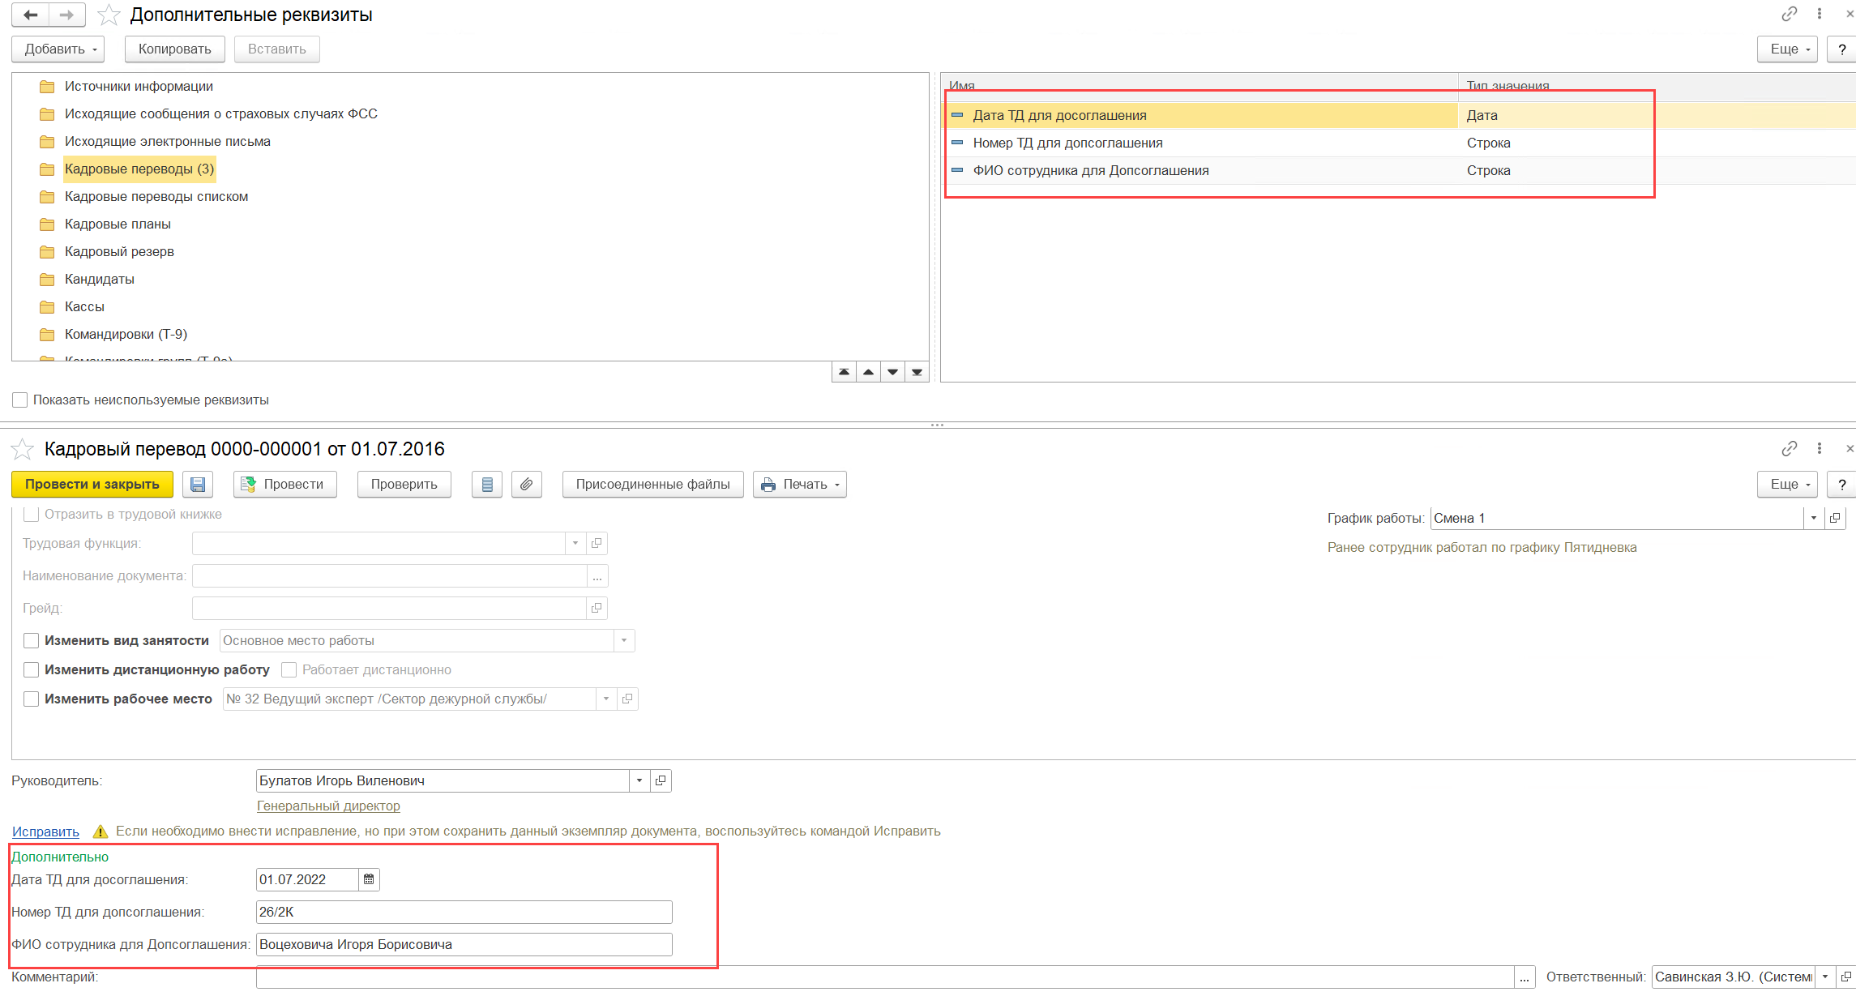Click the Проверить button

pos(404,485)
